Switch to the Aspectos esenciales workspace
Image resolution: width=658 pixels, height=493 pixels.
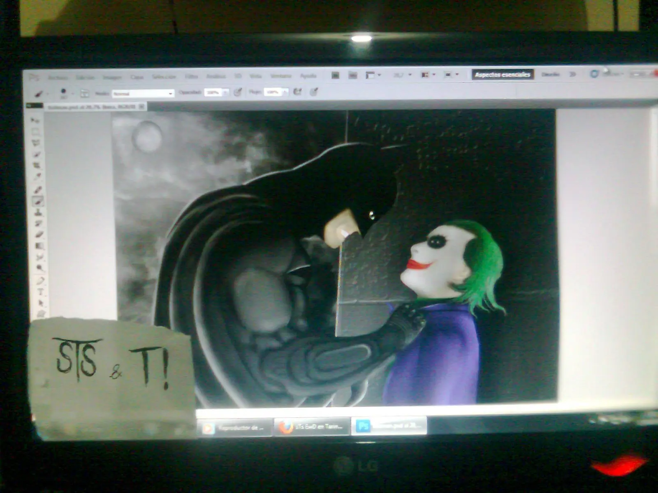[504, 75]
